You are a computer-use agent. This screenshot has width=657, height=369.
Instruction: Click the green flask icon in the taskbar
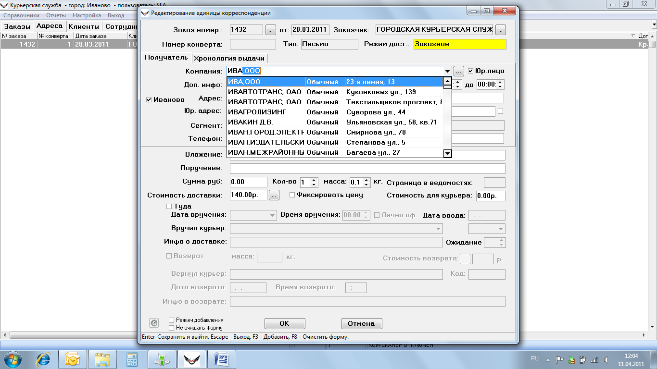pos(162,358)
